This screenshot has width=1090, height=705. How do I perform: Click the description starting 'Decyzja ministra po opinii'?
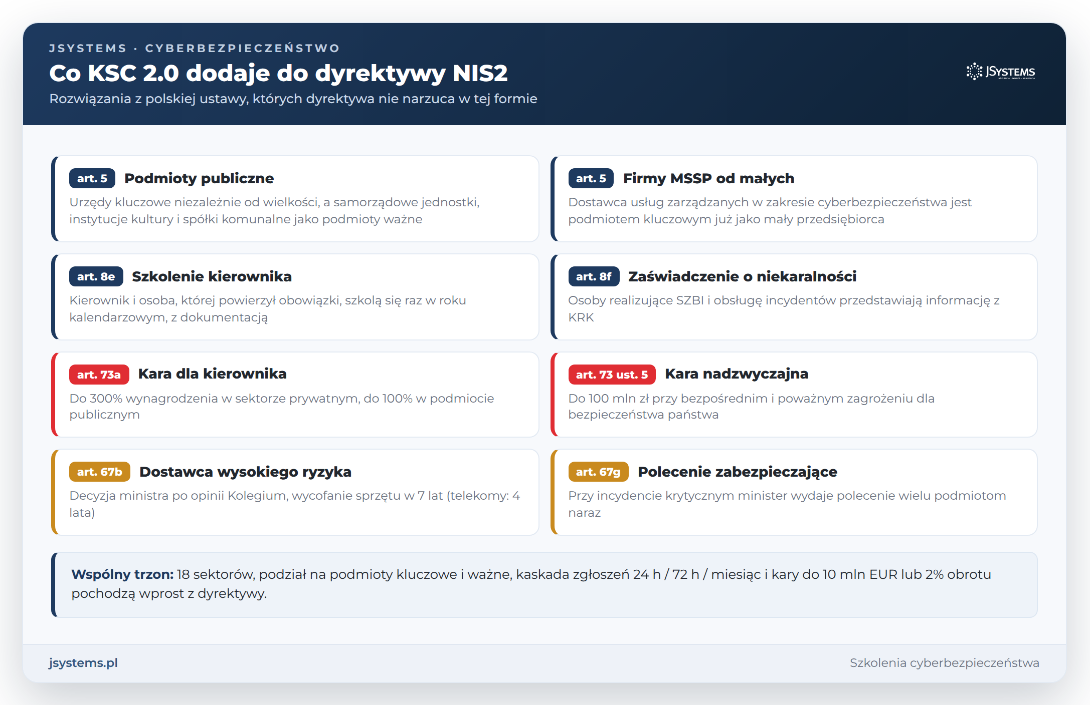click(295, 504)
